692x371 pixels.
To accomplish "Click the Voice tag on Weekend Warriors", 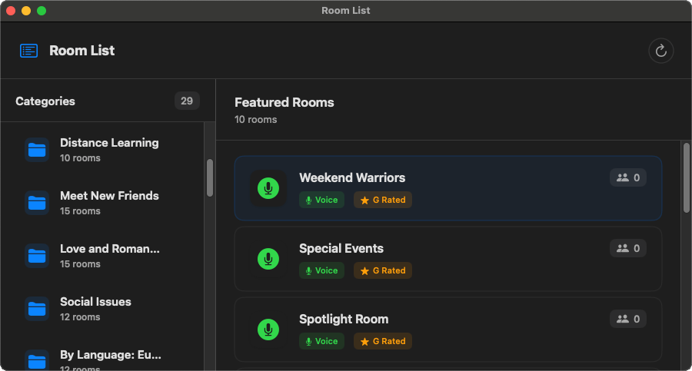I will [x=321, y=200].
